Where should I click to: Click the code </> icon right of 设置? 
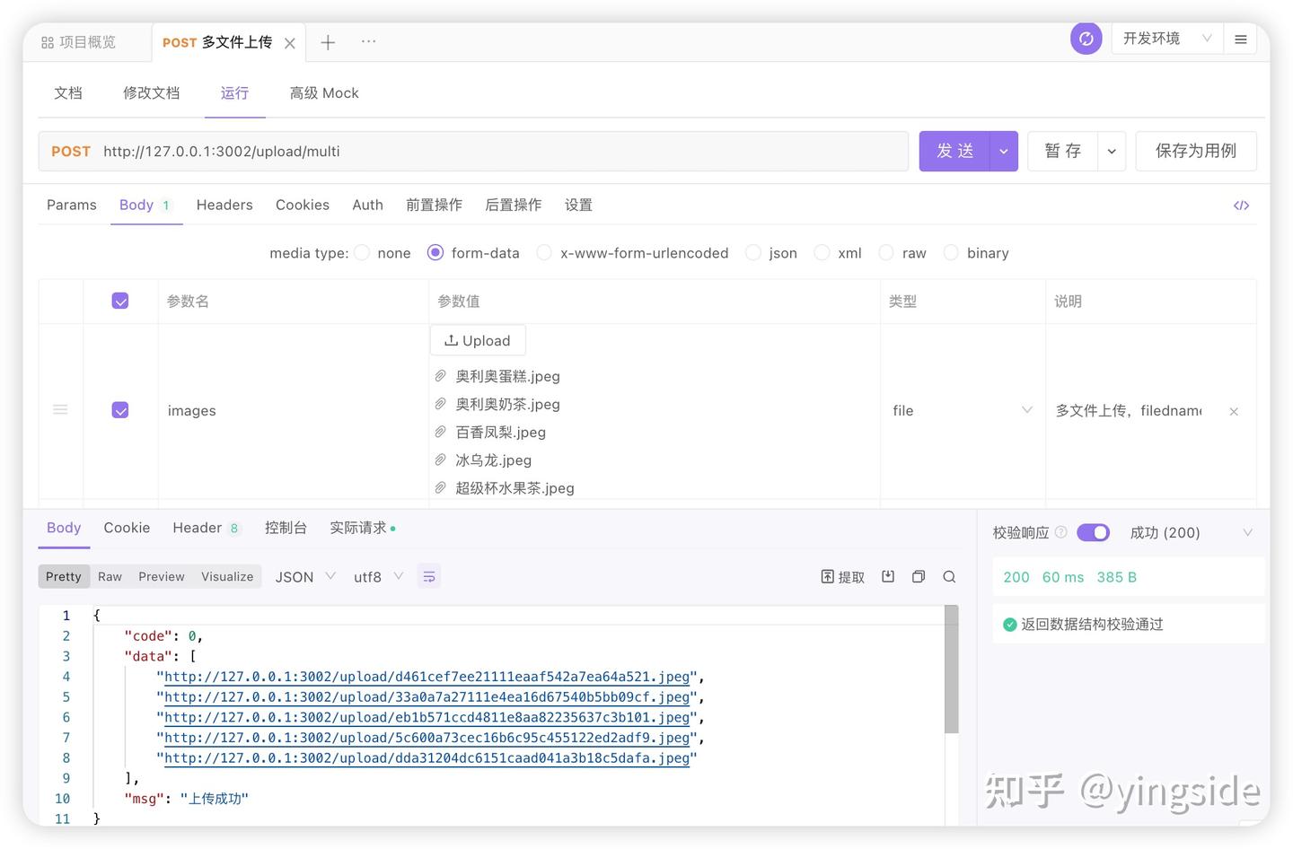click(1241, 205)
